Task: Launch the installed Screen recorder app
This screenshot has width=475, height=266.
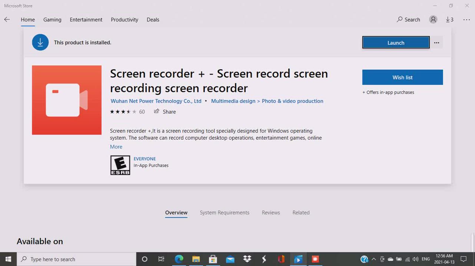Action: coord(396,42)
